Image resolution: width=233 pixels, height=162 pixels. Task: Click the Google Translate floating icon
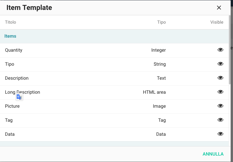(19, 97)
